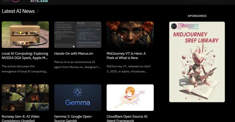Click the MidJourney V7 article summary text
The width and height of the screenshot is (235, 122).
point(129,69)
